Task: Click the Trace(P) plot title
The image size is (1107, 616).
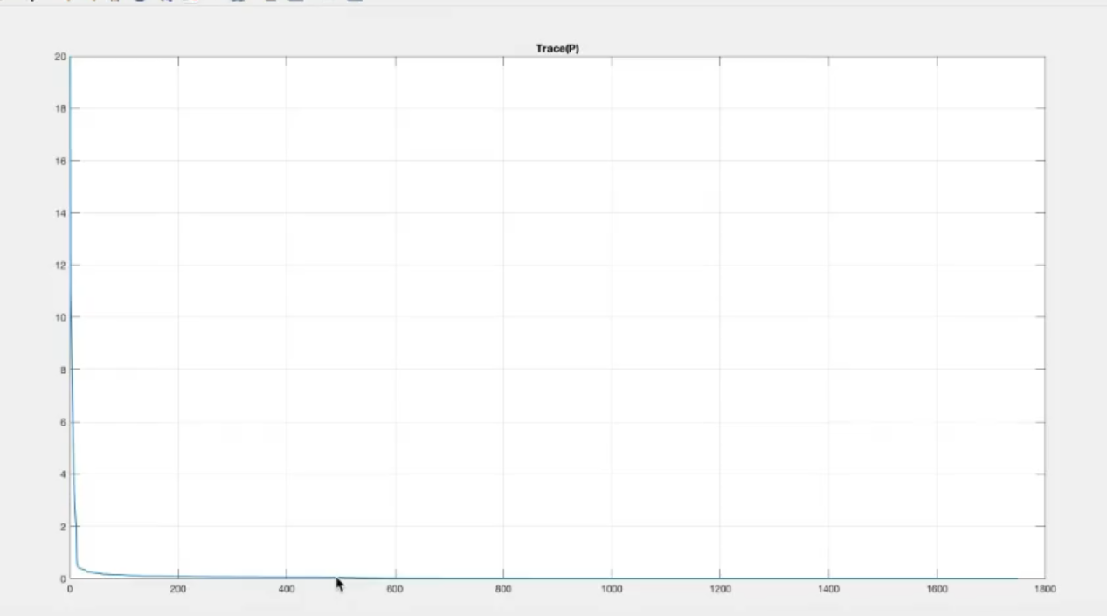Action: tap(557, 49)
